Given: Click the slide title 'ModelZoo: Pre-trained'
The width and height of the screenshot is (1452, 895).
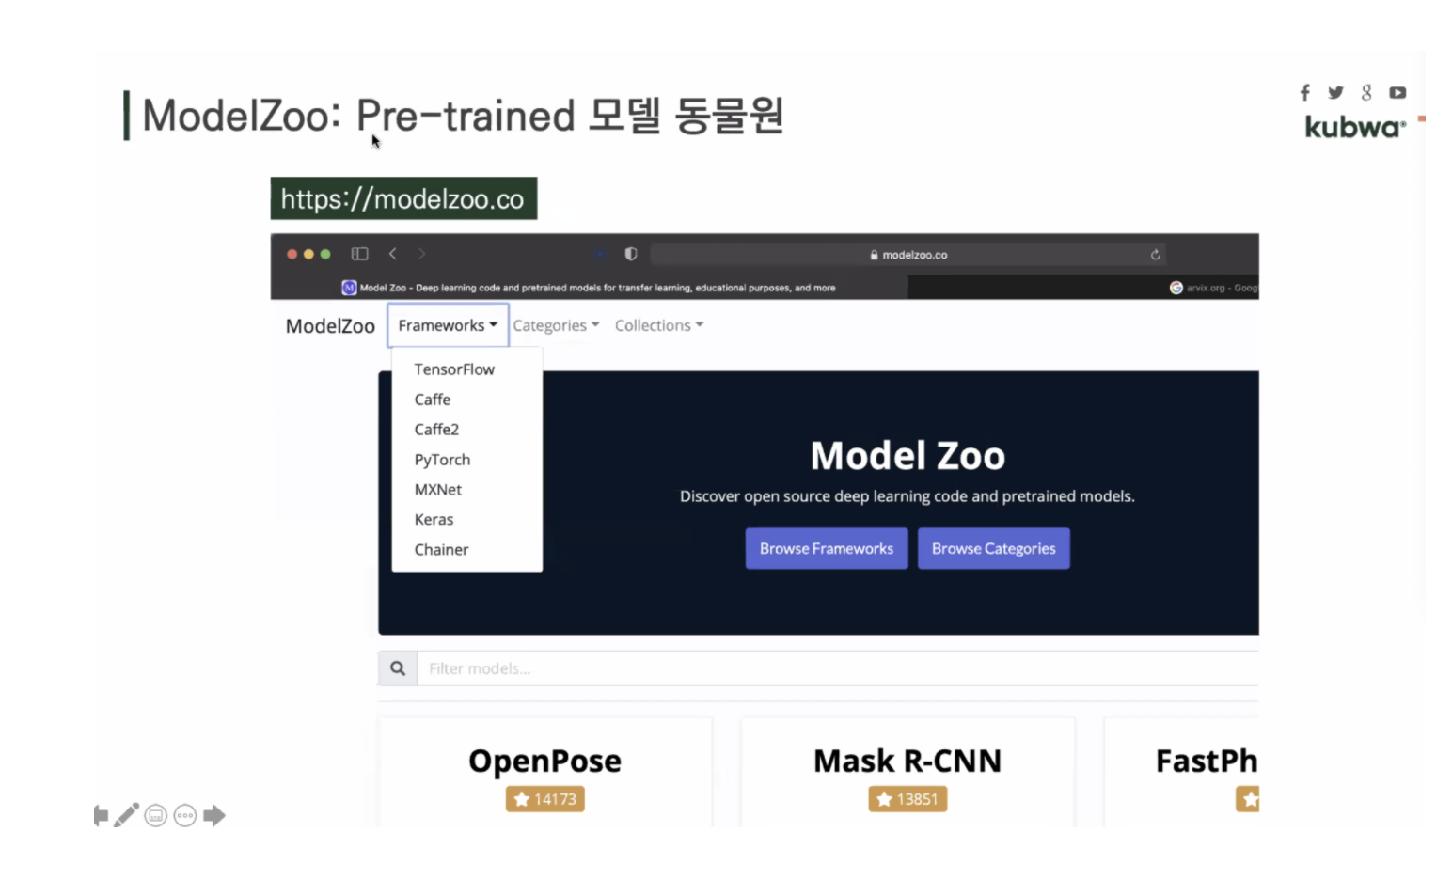Looking at the screenshot, I should (x=358, y=117).
